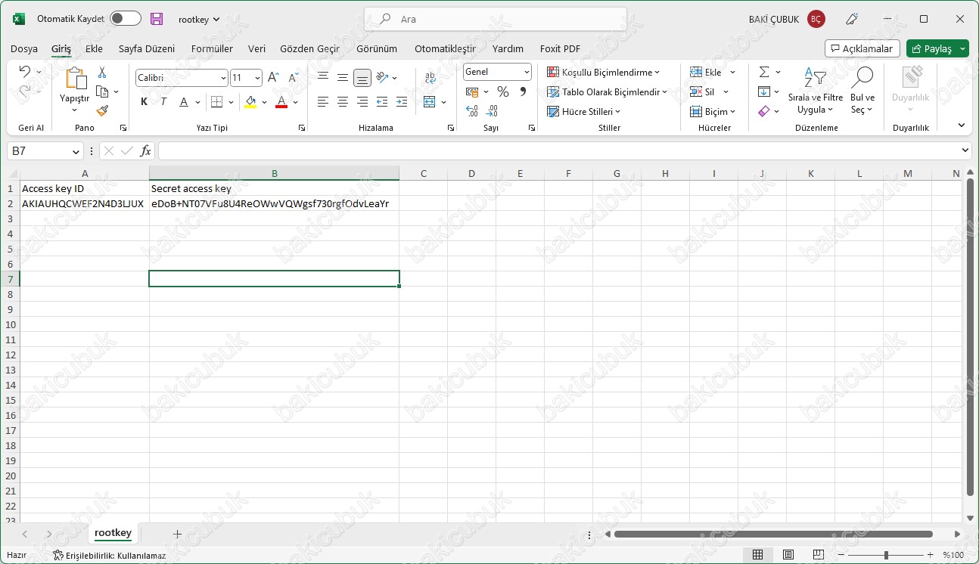
Task: Click the zoom slider handle
Action: click(886, 555)
